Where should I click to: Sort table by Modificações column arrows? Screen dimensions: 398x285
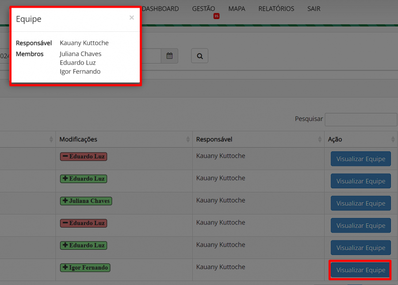(188, 139)
